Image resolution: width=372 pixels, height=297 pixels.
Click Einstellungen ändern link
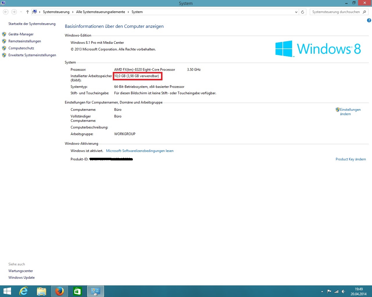[350, 112]
